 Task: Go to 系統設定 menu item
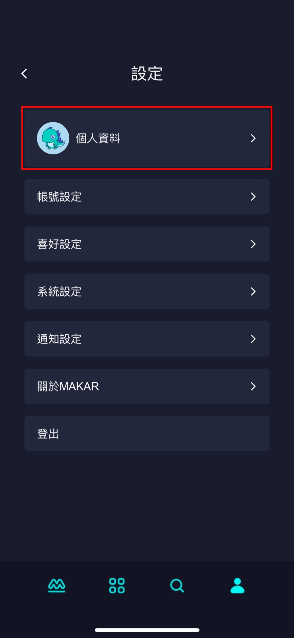point(60,292)
